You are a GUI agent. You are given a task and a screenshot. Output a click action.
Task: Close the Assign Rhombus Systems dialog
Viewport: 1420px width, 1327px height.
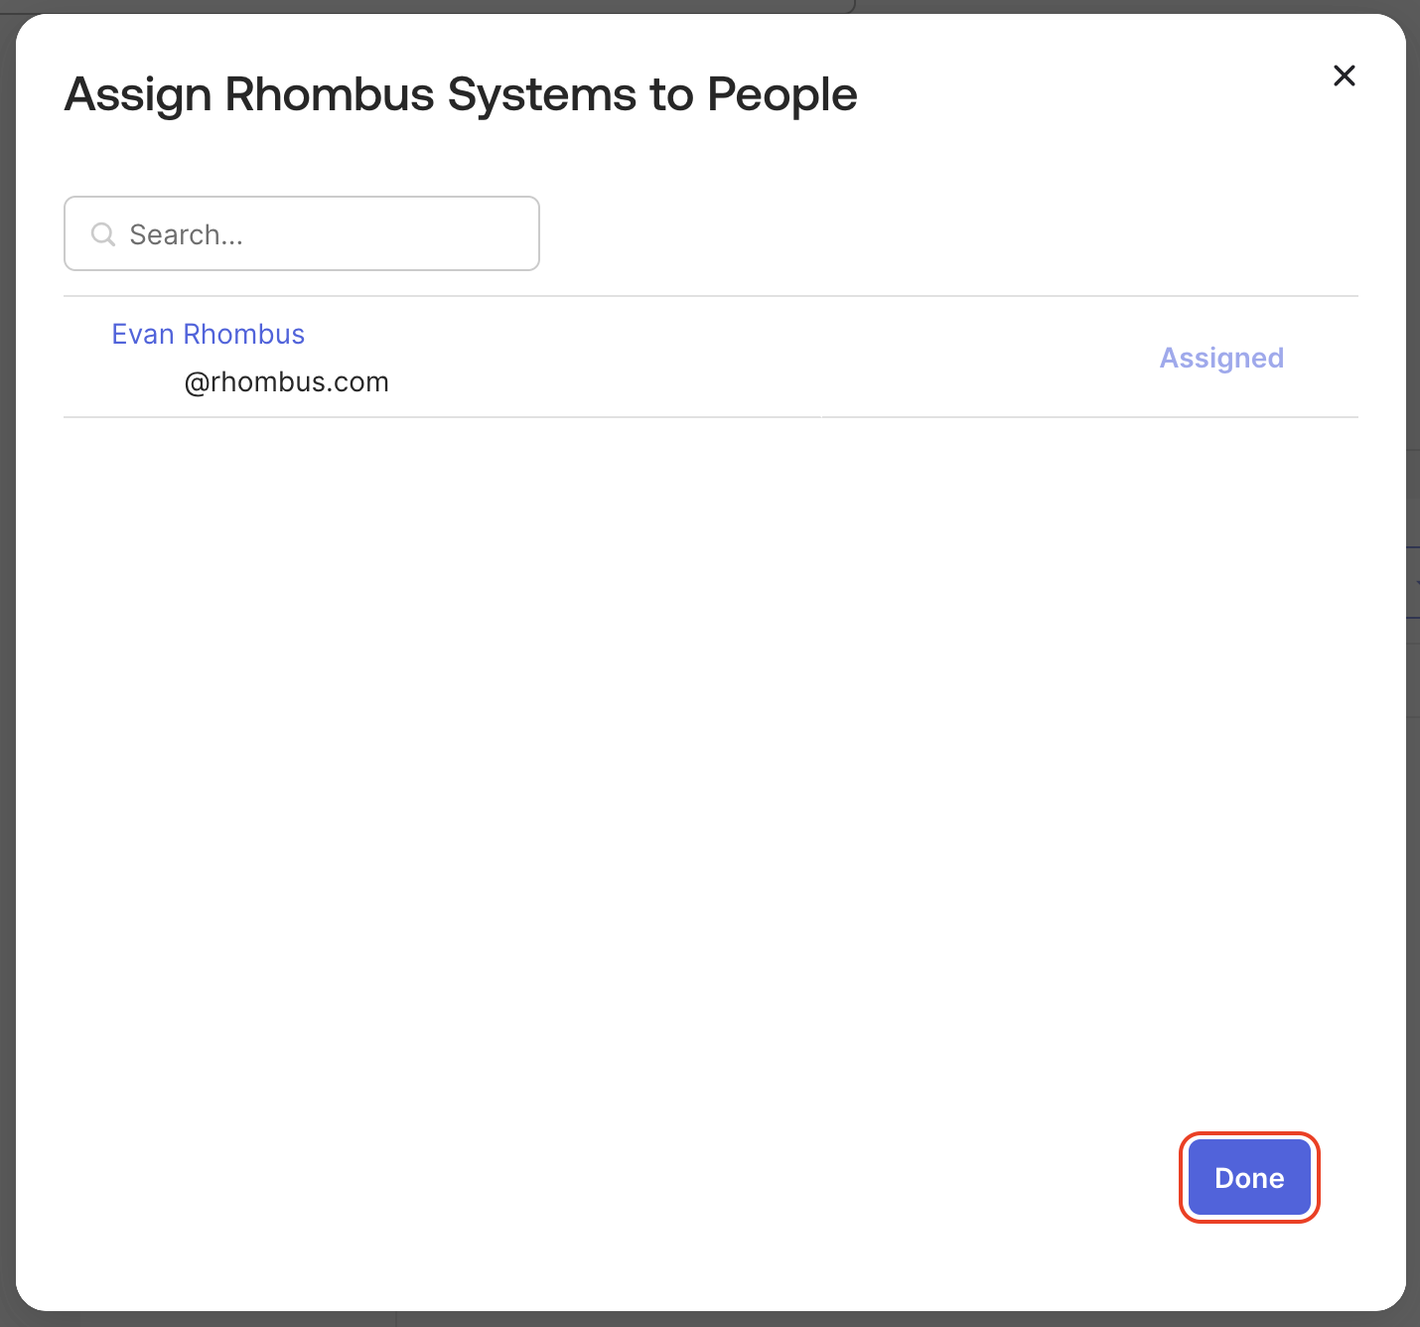[1344, 75]
